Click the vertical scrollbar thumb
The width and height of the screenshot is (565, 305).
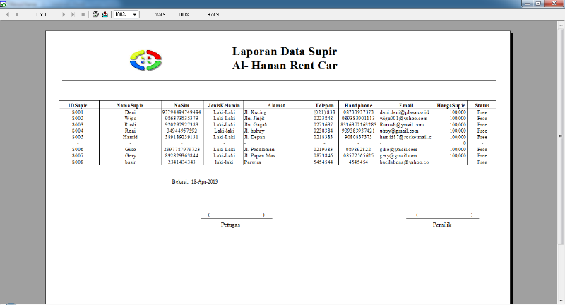tap(561, 137)
